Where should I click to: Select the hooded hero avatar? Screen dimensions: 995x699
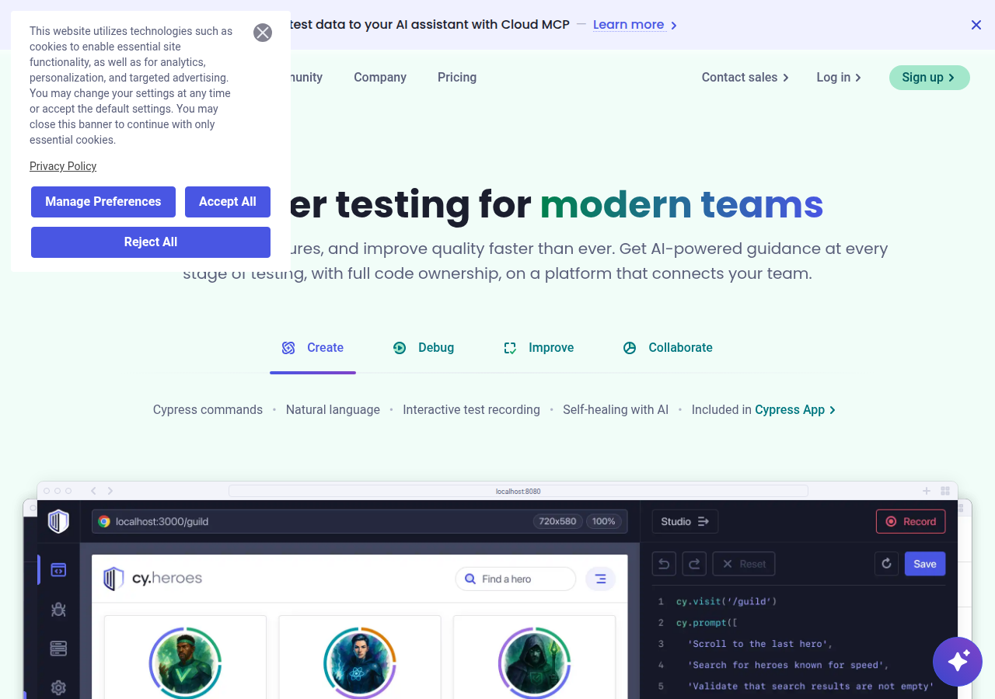[534, 662]
